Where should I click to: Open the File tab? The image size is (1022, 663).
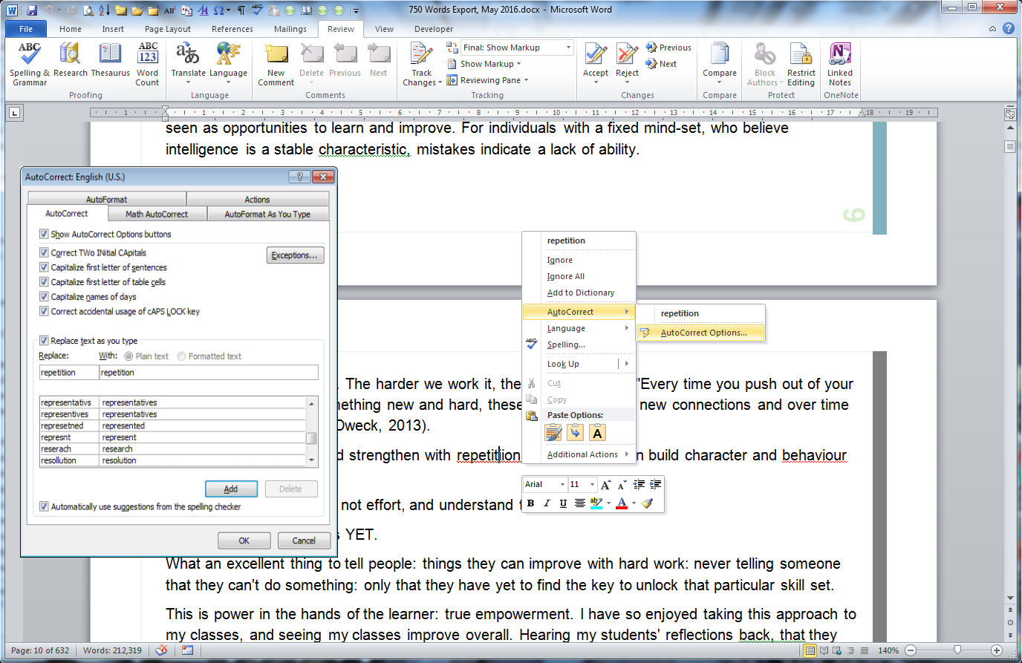pyautogui.click(x=26, y=29)
